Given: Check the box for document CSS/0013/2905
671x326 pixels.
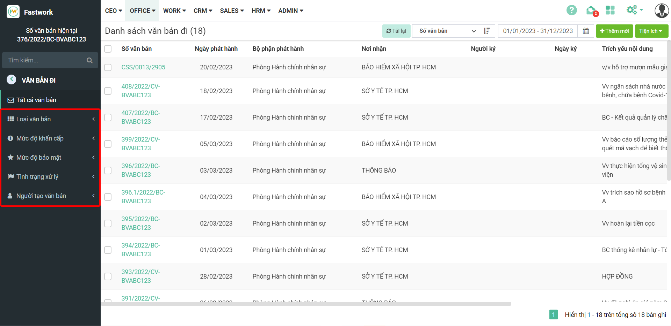Looking at the screenshot, I should 108,67.
